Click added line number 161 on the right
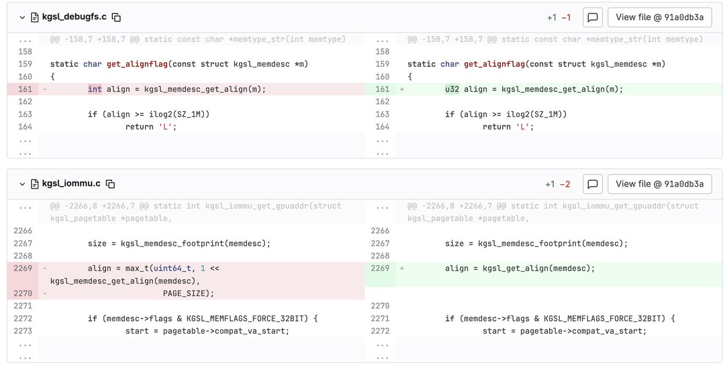Image resolution: width=727 pixels, height=370 pixels. (x=383, y=90)
